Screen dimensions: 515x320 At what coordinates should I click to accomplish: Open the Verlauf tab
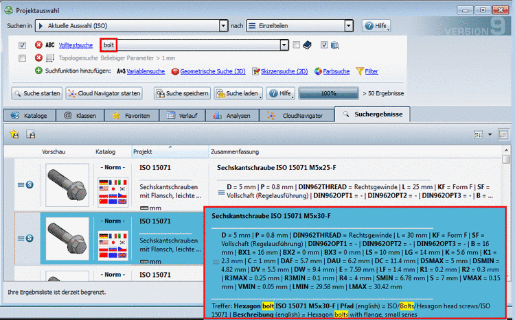click(182, 115)
